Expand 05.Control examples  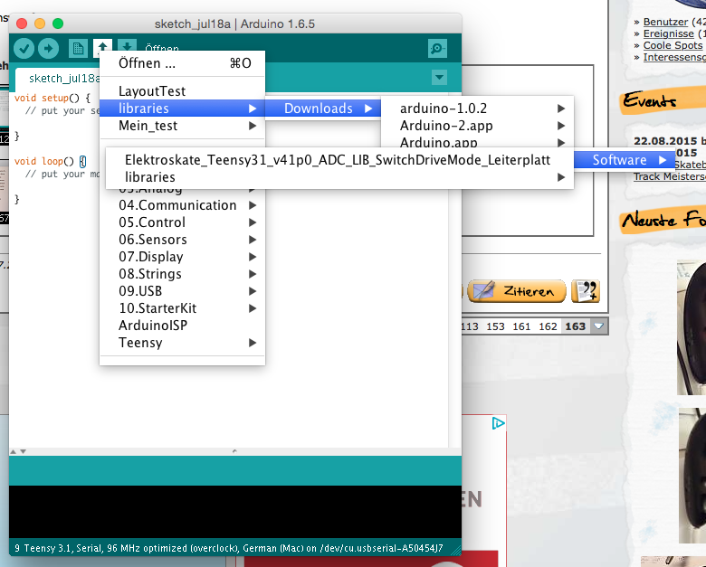coord(182,222)
